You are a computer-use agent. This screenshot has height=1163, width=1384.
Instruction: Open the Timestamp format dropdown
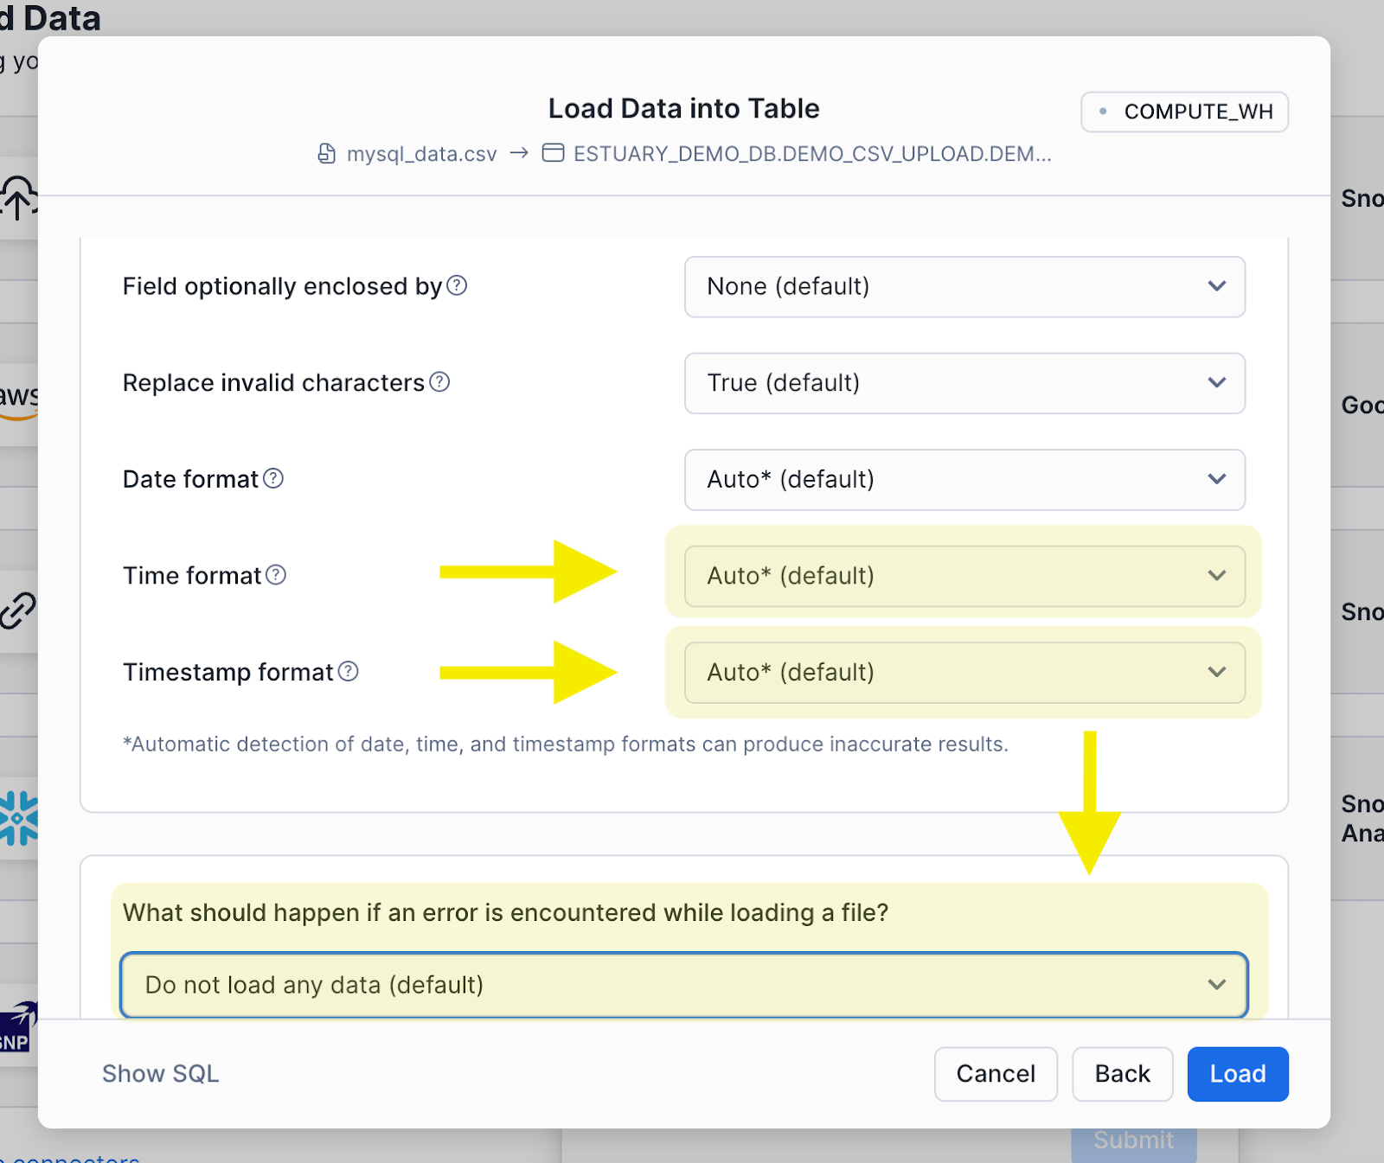click(964, 672)
